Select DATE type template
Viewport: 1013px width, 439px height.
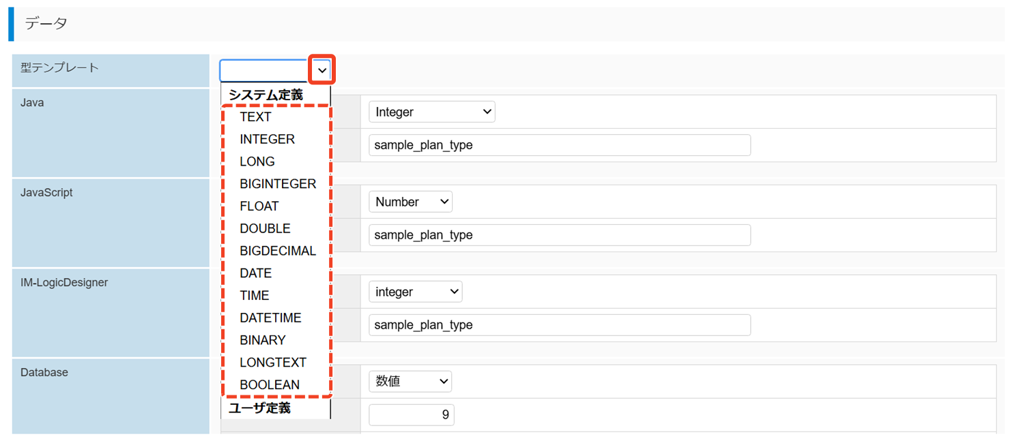pos(255,273)
